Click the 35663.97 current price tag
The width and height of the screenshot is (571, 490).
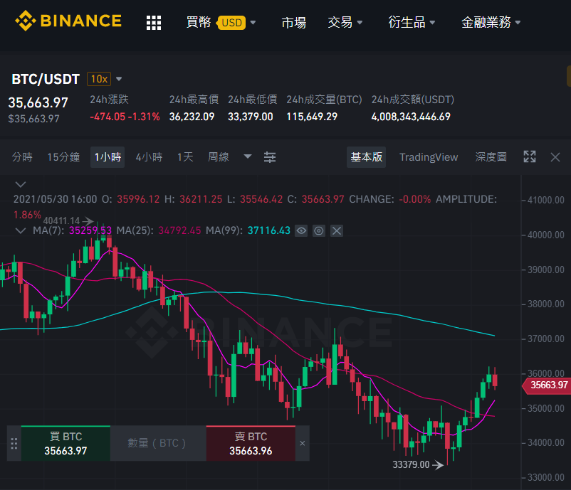[x=546, y=385]
